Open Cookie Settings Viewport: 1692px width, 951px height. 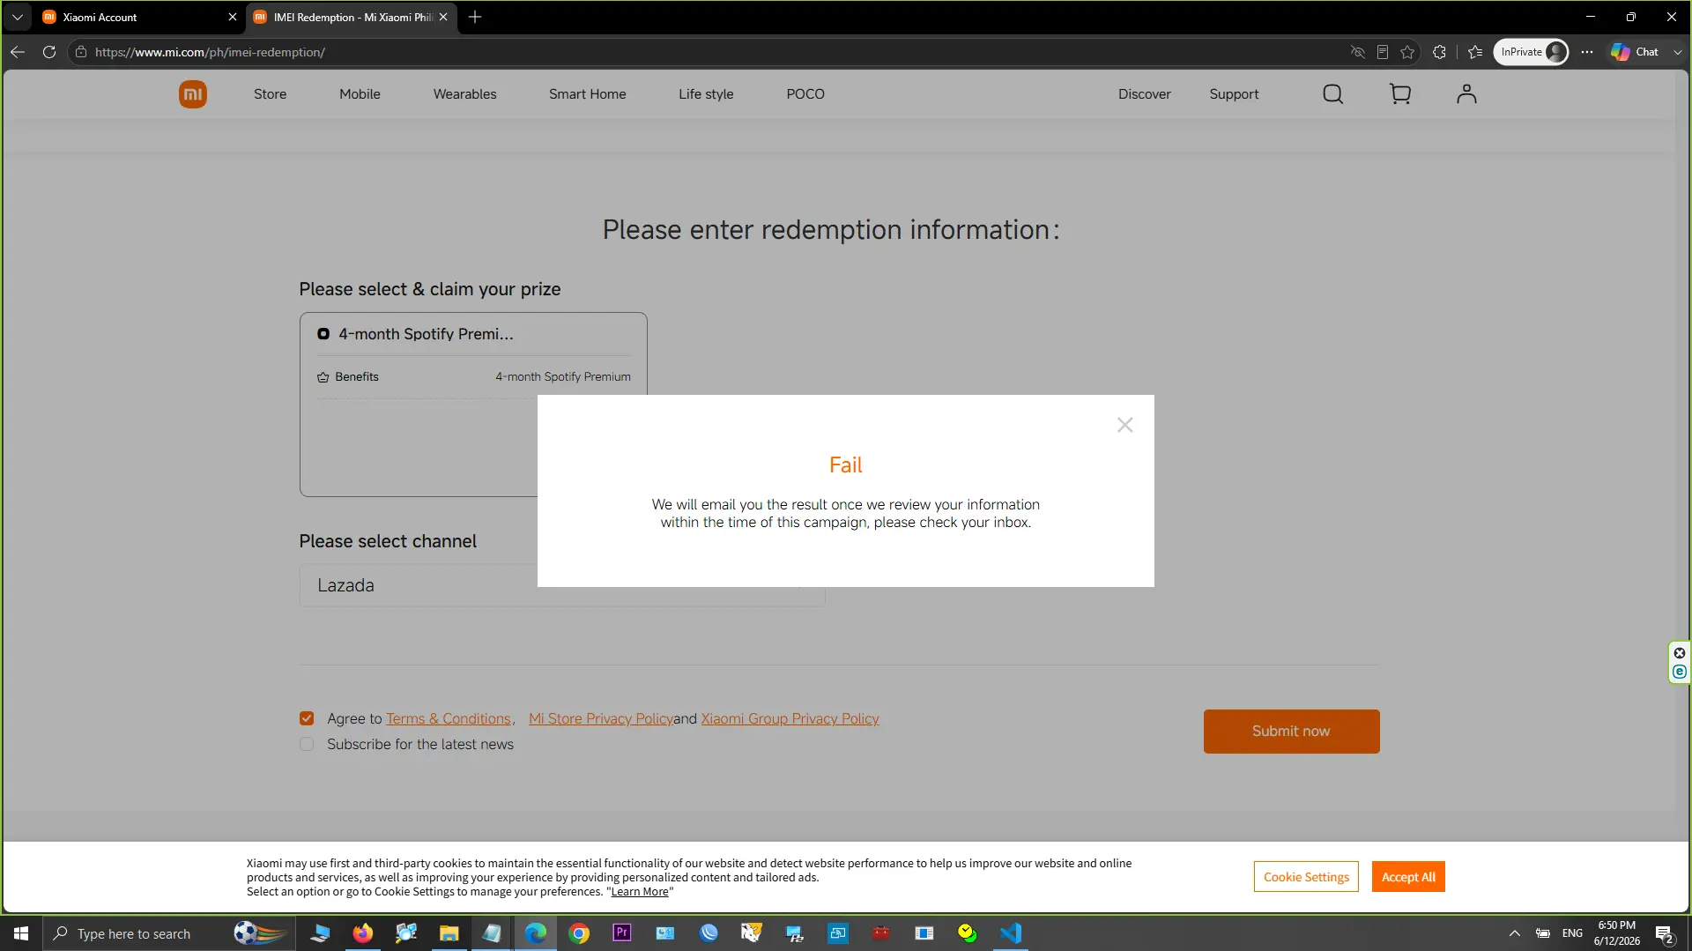pyautogui.click(x=1306, y=877)
